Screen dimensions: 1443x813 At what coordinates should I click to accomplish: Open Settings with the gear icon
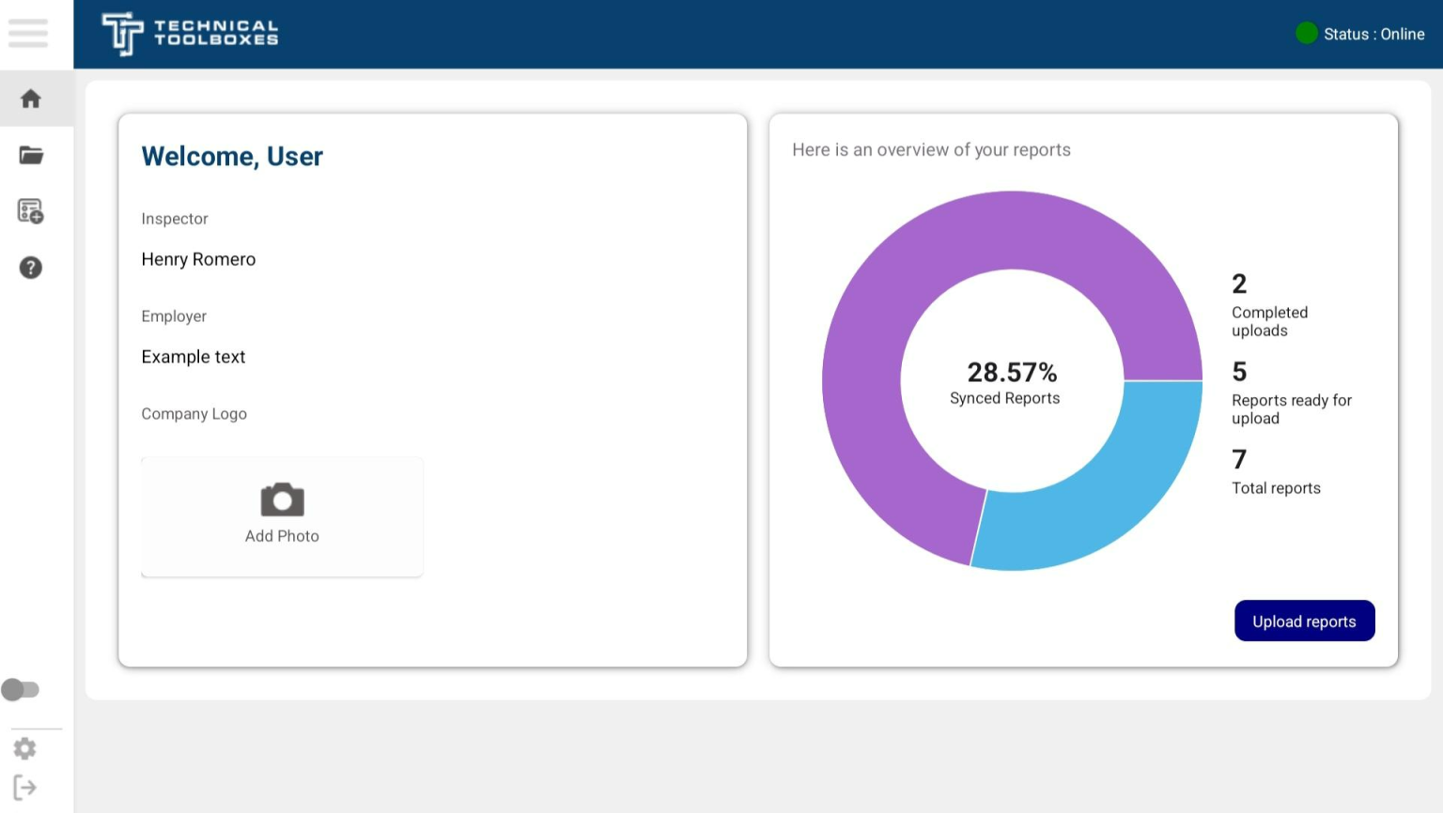[x=24, y=748]
